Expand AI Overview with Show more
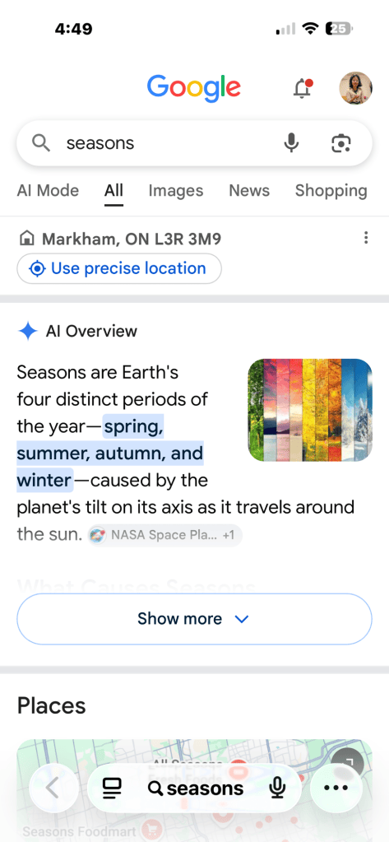Screen dimensions: 389x842 [194, 619]
